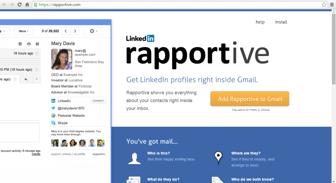Click the 3 of 29,522 counter text

tap(50, 31)
